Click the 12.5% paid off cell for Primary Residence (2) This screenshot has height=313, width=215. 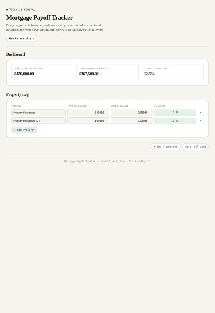click(175, 120)
